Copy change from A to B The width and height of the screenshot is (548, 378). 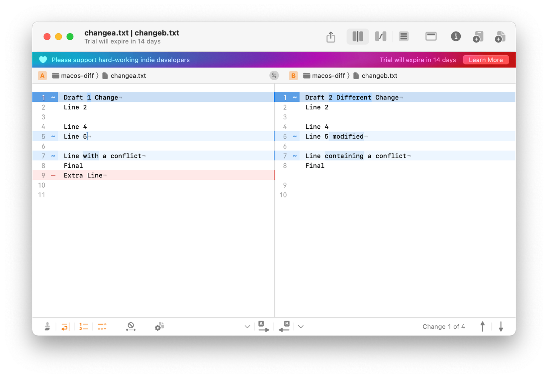click(x=263, y=327)
